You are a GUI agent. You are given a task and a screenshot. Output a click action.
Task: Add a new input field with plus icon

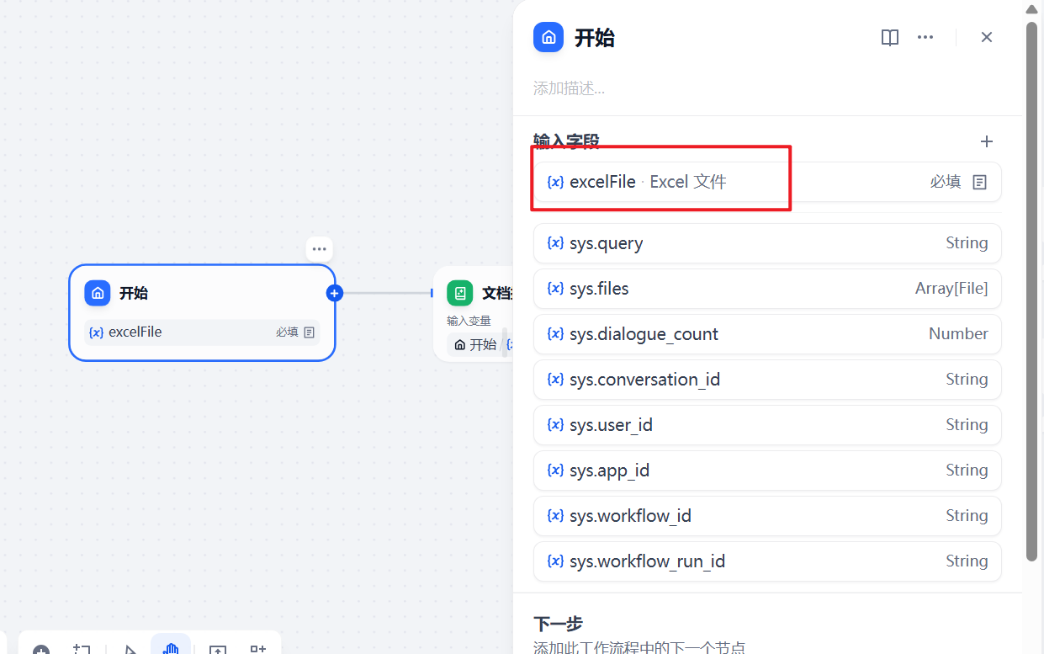tap(987, 141)
